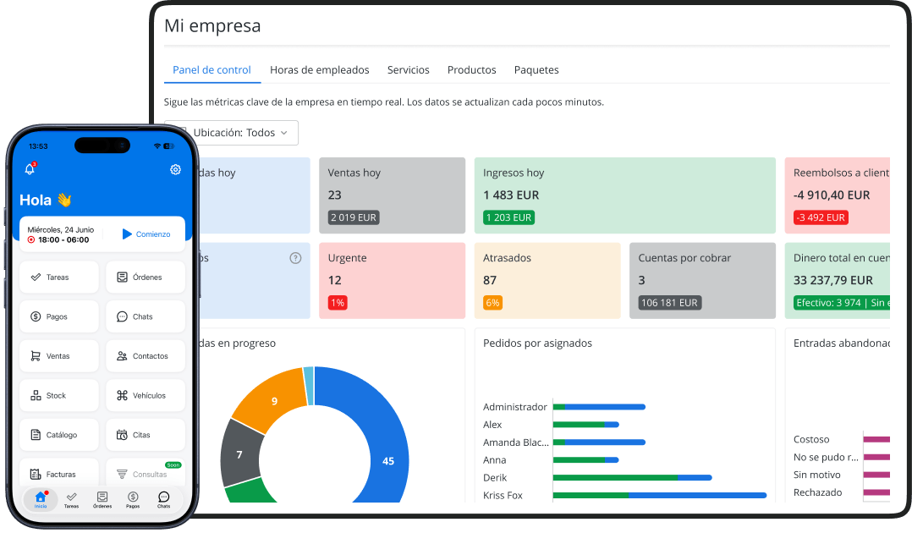
Task: Click the Kriss Fox bar
Action: coord(660,495)
